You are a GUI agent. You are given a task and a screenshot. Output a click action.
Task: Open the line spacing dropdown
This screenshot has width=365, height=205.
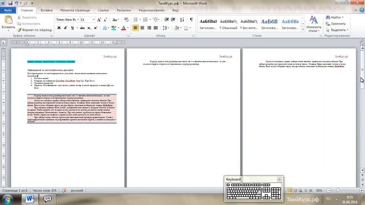tap(165, 28)
